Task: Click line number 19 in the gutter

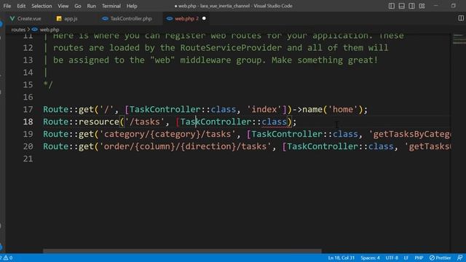Action: pyautogui.click(x=28, y=134)
